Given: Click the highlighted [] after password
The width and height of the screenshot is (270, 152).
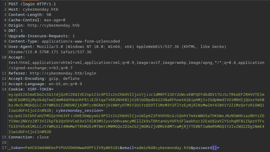Looking at the screenshot, I should pos(215,148).
